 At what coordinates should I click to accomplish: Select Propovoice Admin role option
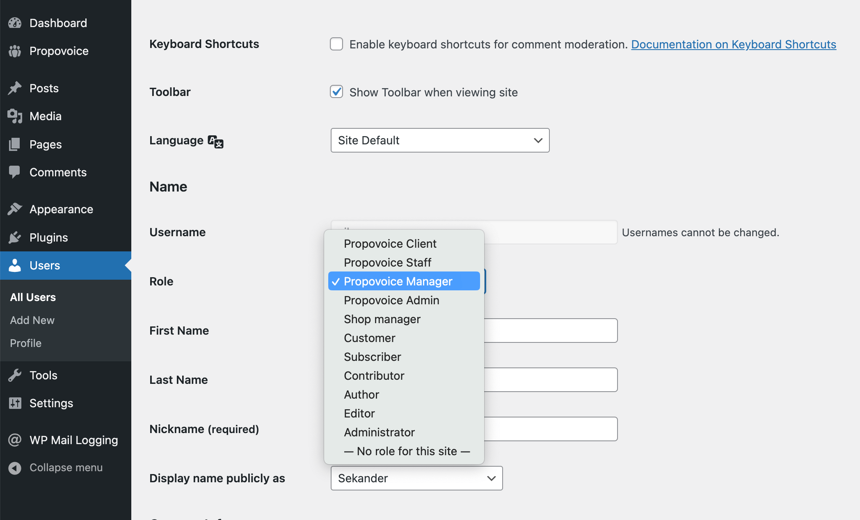point(404,300)
